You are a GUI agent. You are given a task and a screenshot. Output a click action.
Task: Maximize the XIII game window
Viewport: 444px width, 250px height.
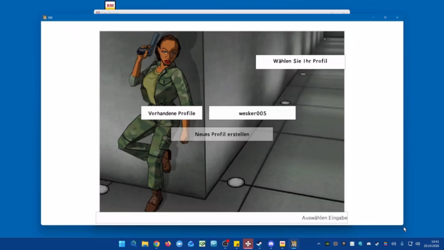385,17
